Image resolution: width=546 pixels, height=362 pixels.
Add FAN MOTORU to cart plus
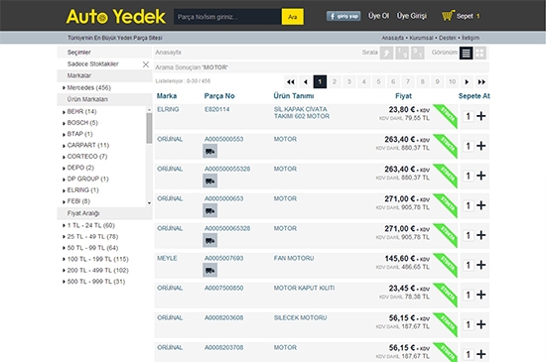480,265
